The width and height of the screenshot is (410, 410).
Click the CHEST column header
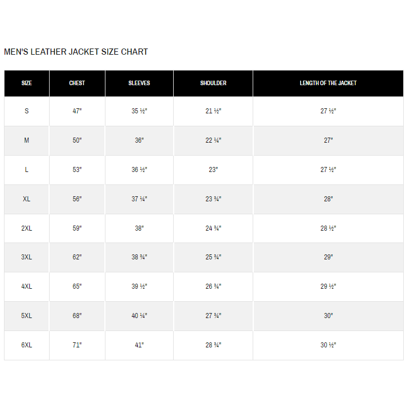click(77, 83)
